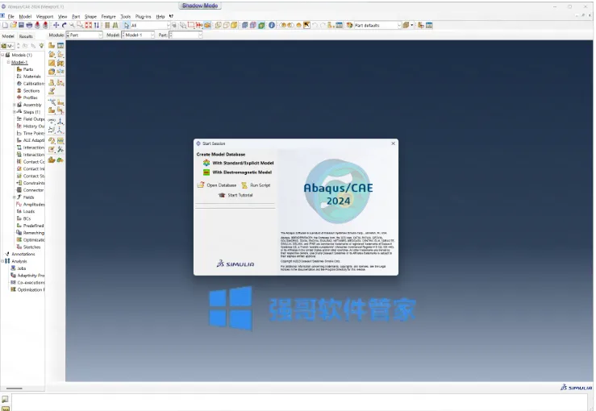Click the lightbulb icon above model tree

click(x=41, y=46)
